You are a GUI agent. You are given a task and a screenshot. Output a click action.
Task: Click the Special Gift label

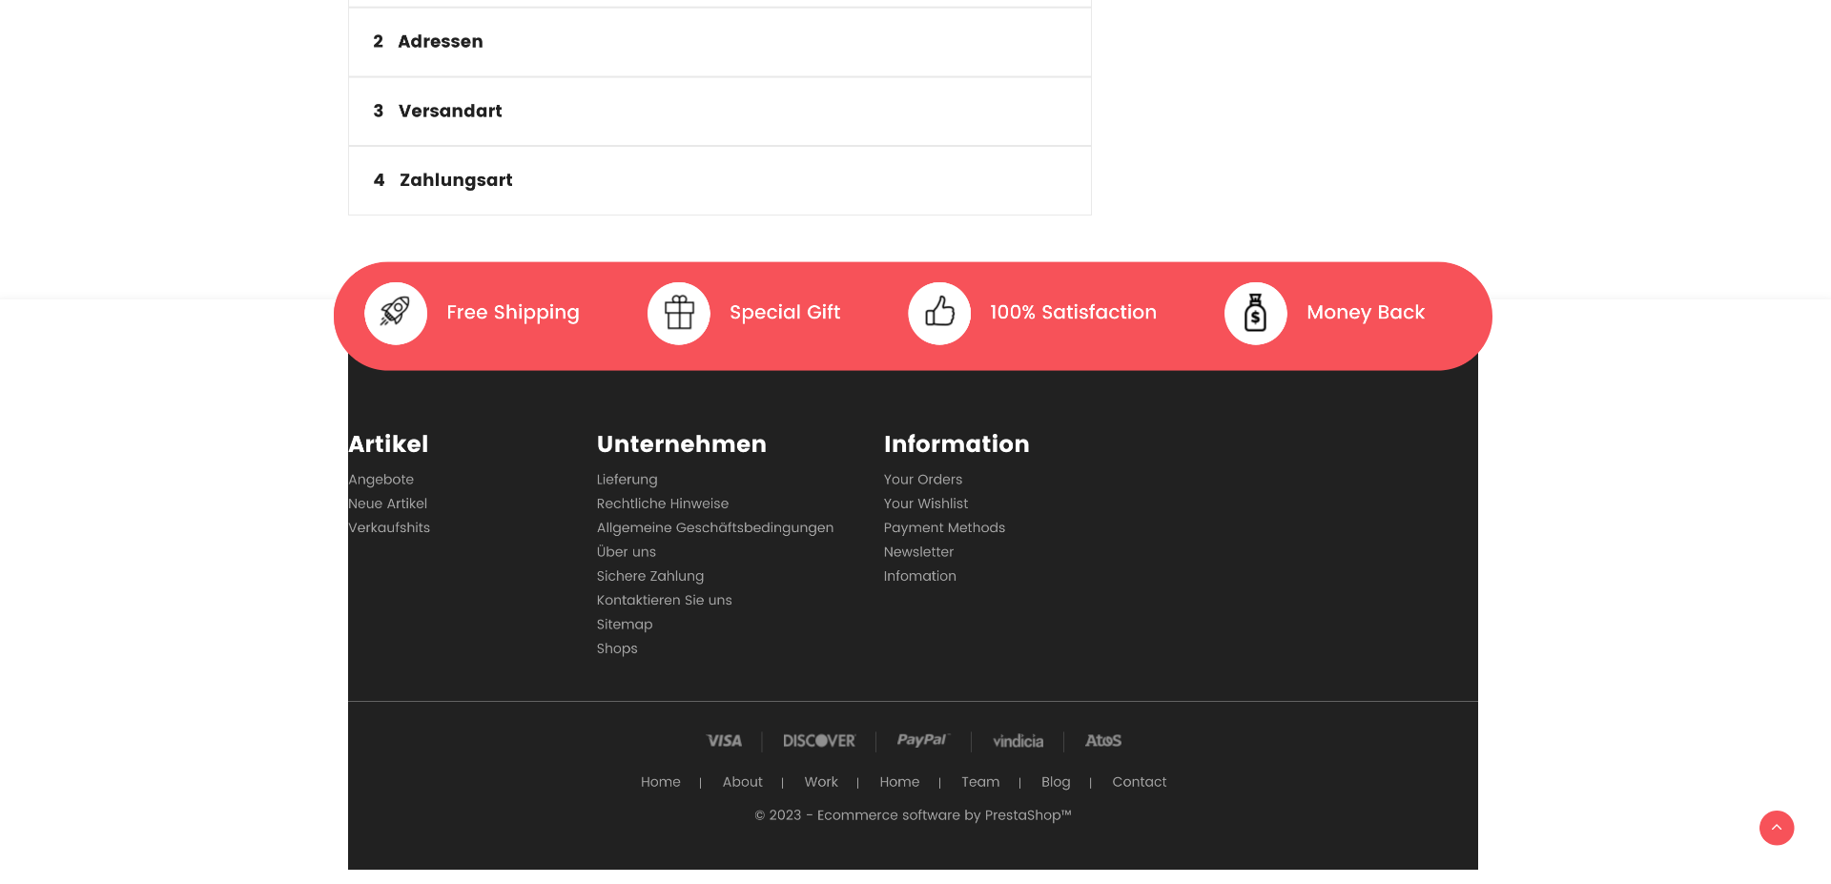click(x=785, y=313)
